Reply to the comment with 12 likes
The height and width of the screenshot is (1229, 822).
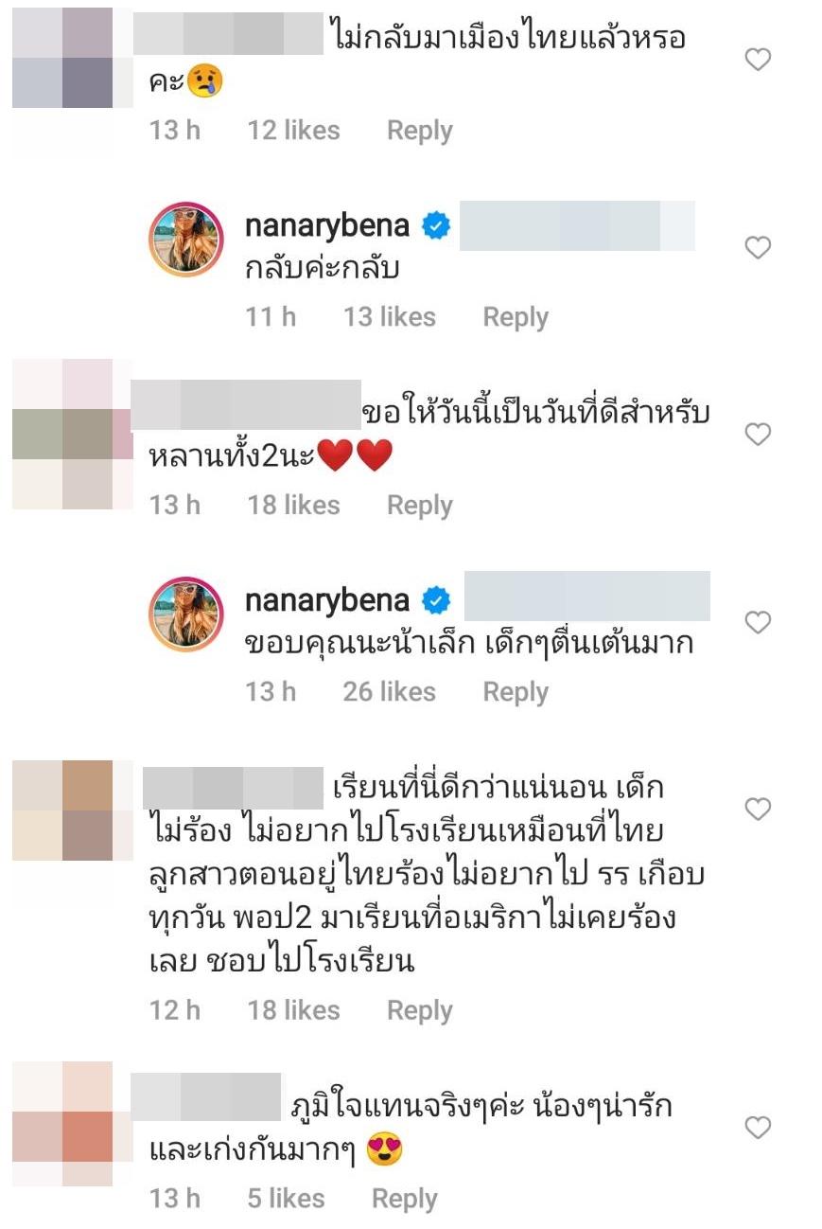(x=420, y=131)
